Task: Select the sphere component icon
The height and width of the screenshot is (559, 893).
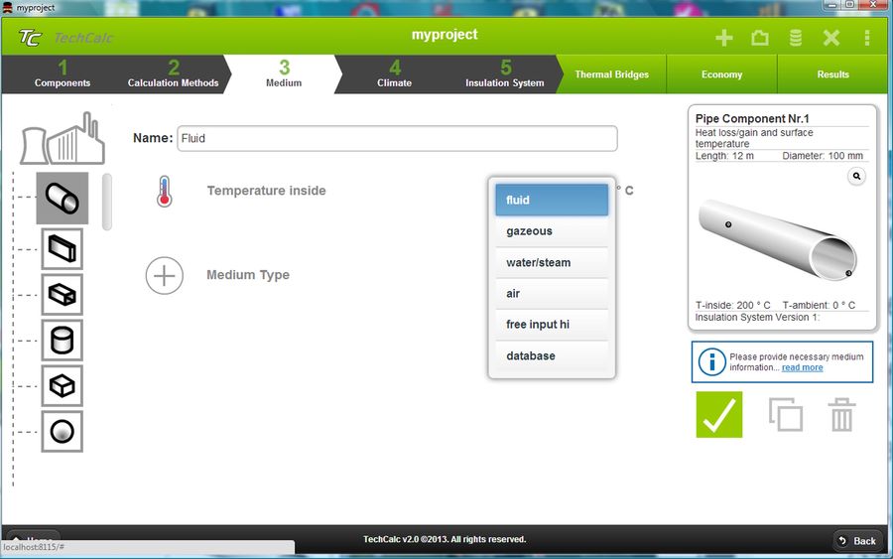Action: point(63,431)
